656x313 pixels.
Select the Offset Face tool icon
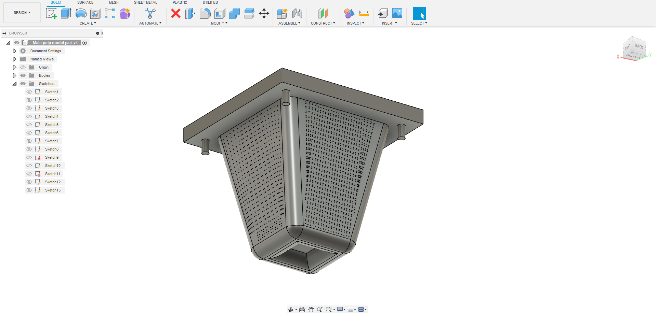(x=249, y=13)
